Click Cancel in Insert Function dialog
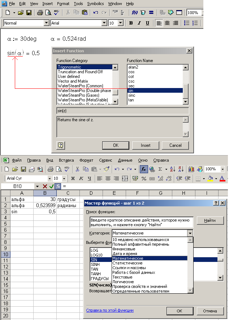The width and height of the screenshot is (229, 320). click(x=175, y=145)
